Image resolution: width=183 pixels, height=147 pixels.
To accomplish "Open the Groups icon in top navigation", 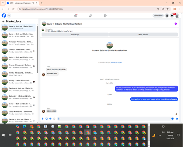I will (105, 15).
